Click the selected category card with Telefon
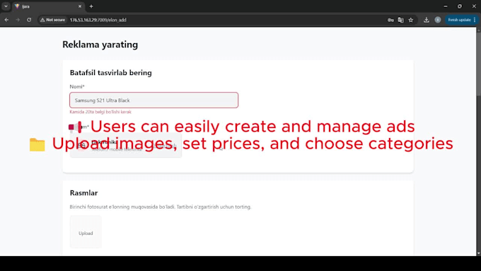 126,146
